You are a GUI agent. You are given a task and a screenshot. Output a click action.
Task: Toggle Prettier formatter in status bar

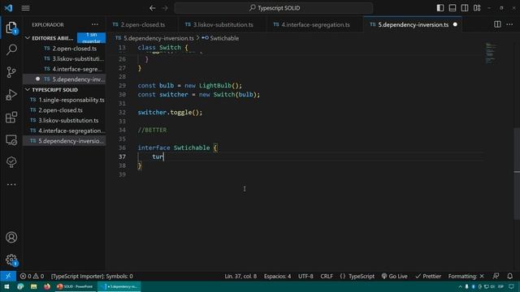428,276
